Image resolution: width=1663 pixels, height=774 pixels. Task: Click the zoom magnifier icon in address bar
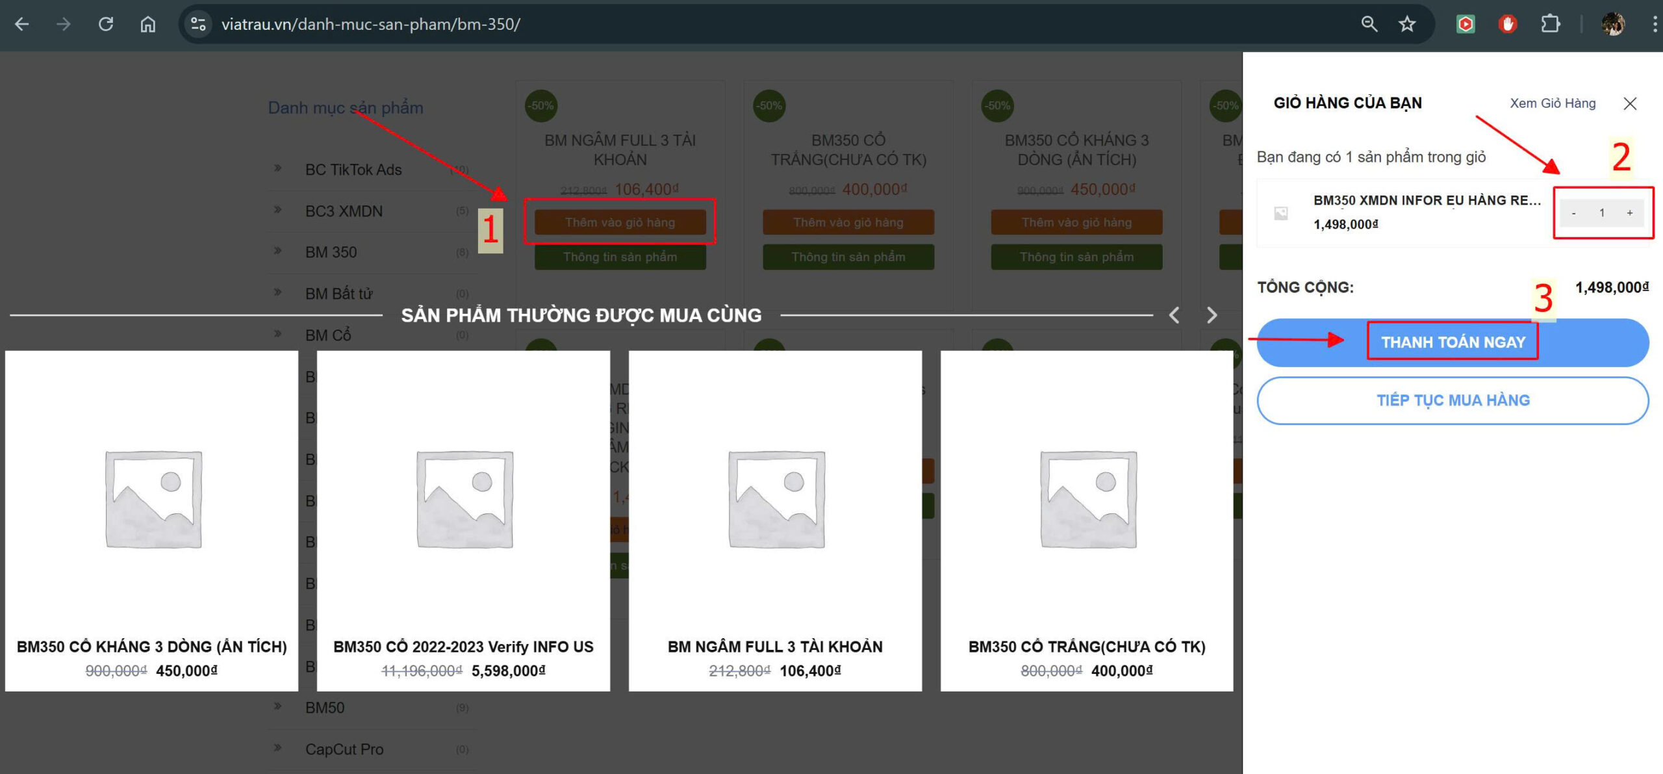pyautogui.click(x=1369, y=25)
